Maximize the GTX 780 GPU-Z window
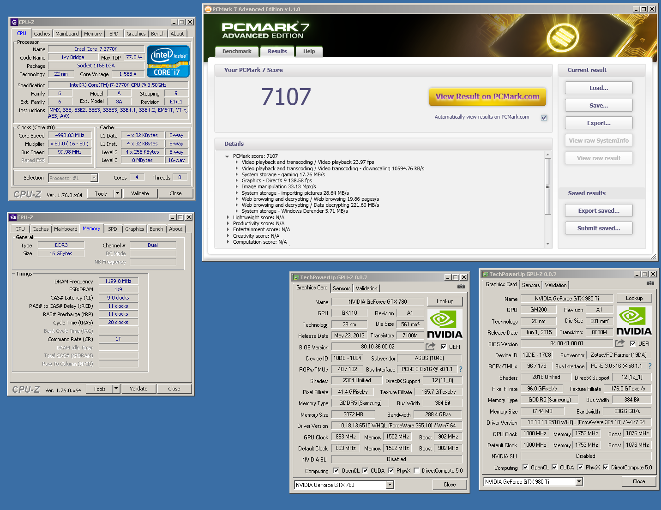The image size is (661, 510). (x=456, y=277)
